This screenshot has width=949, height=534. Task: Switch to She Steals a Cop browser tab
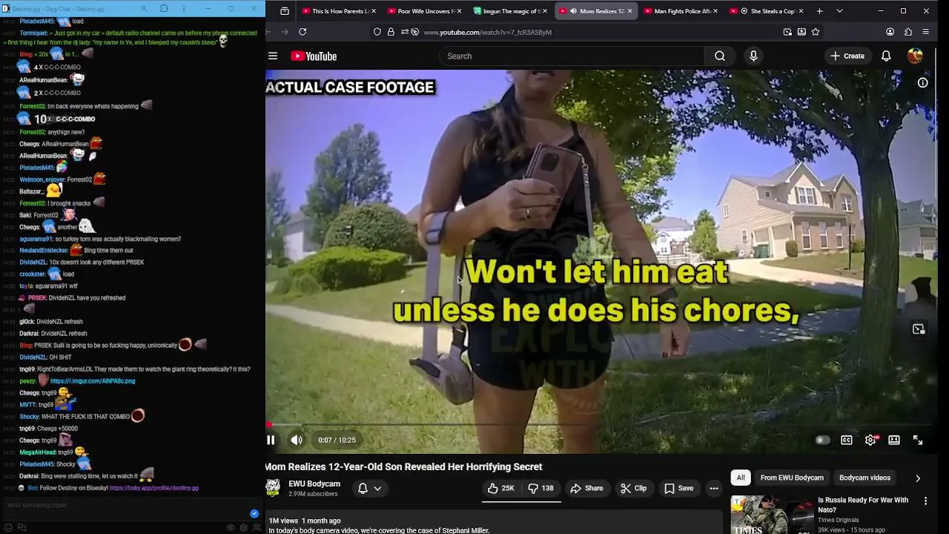766,11
